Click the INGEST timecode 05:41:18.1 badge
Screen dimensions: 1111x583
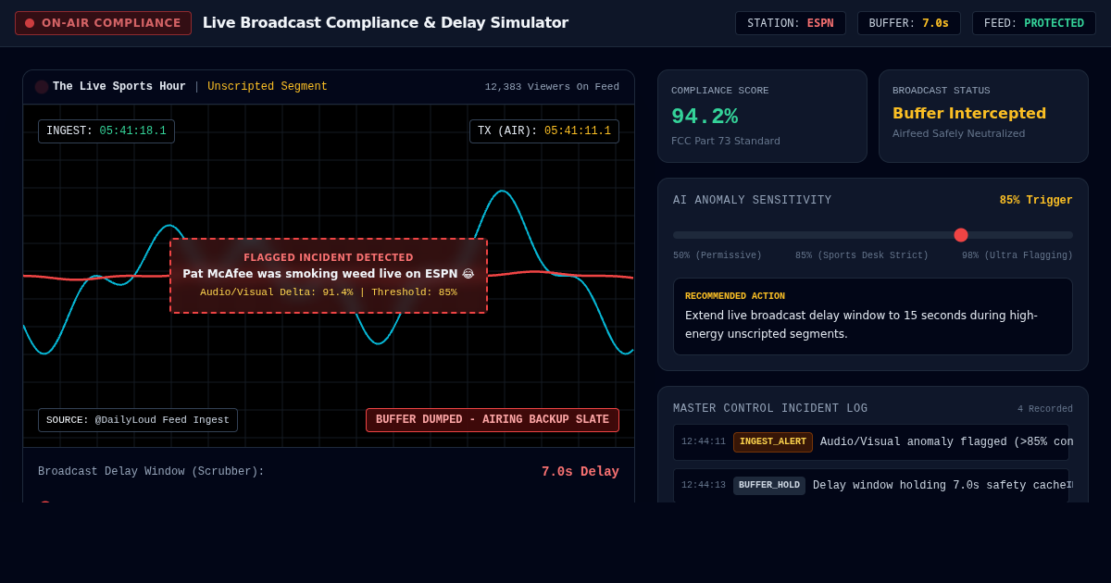click(106, 131)
